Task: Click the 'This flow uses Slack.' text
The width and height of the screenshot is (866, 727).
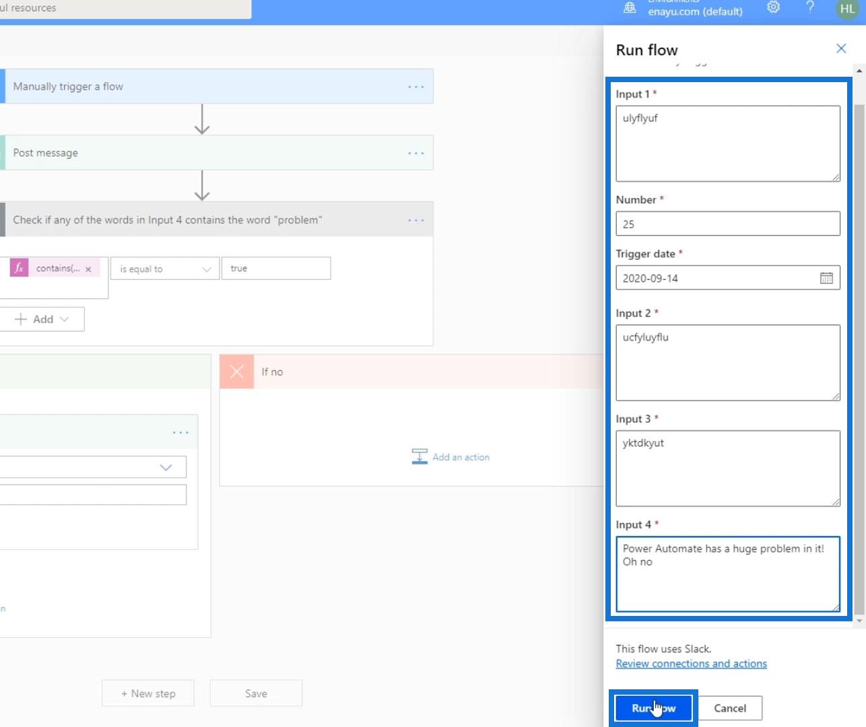Action: click(663, 649)
